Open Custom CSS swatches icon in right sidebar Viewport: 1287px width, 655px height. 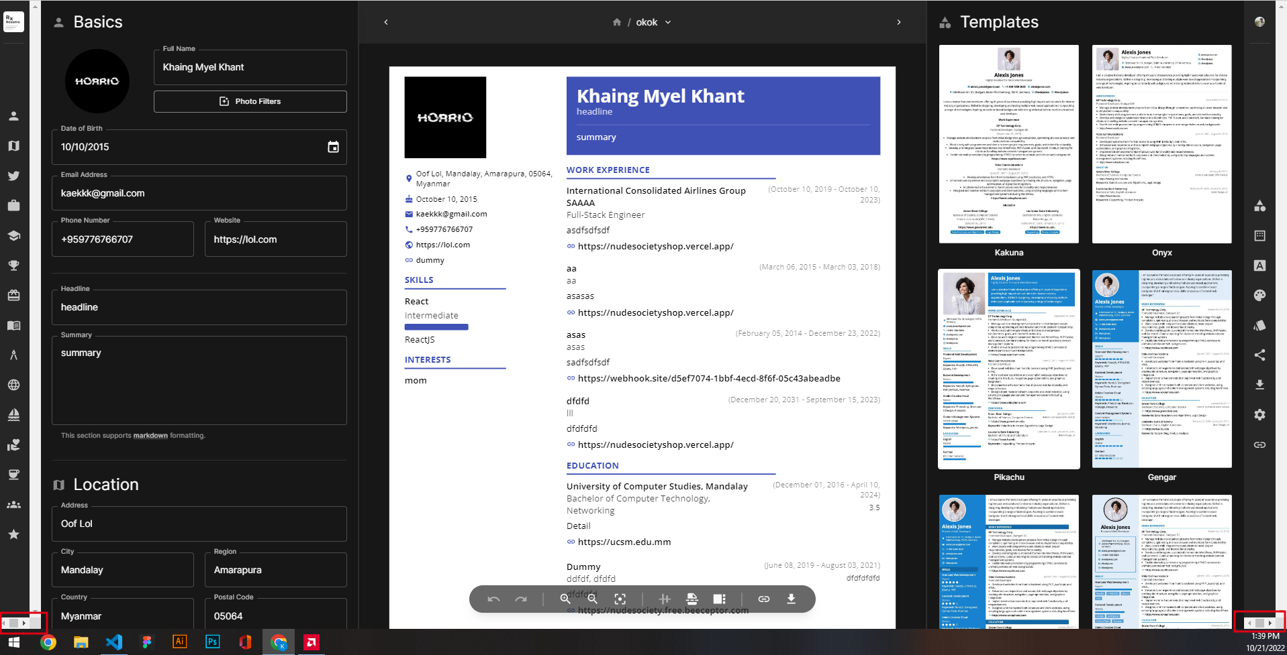click(x=1260, y=325)
